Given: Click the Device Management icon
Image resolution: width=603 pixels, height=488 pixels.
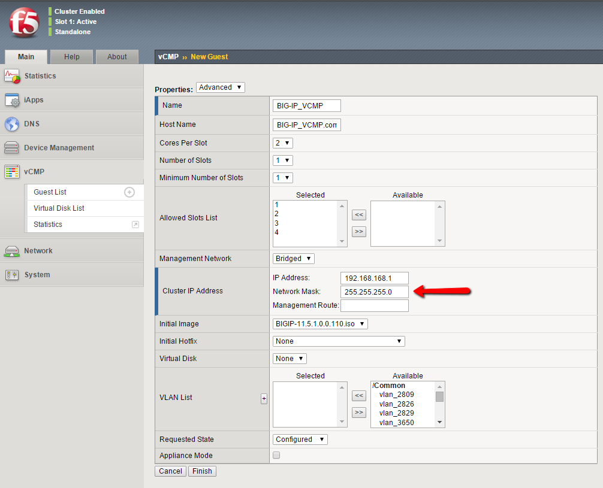Looking at the screenshot, I should tap(12, 148).
